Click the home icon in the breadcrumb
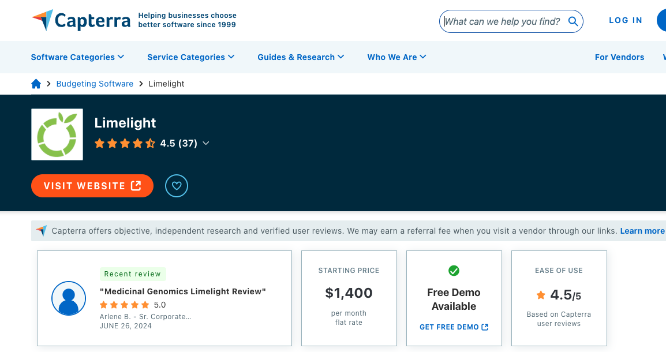This screenshot has height=352, width=666. (36, 84)
